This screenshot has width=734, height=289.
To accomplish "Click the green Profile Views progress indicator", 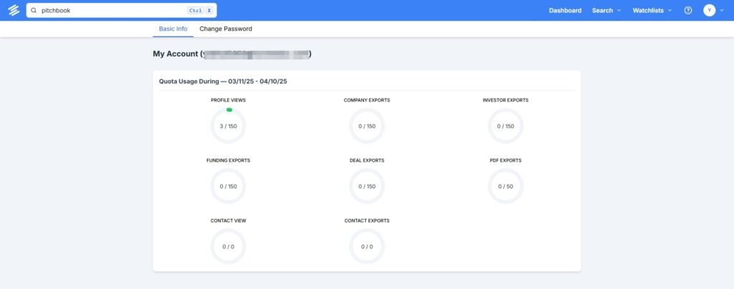I will (229, 109).
